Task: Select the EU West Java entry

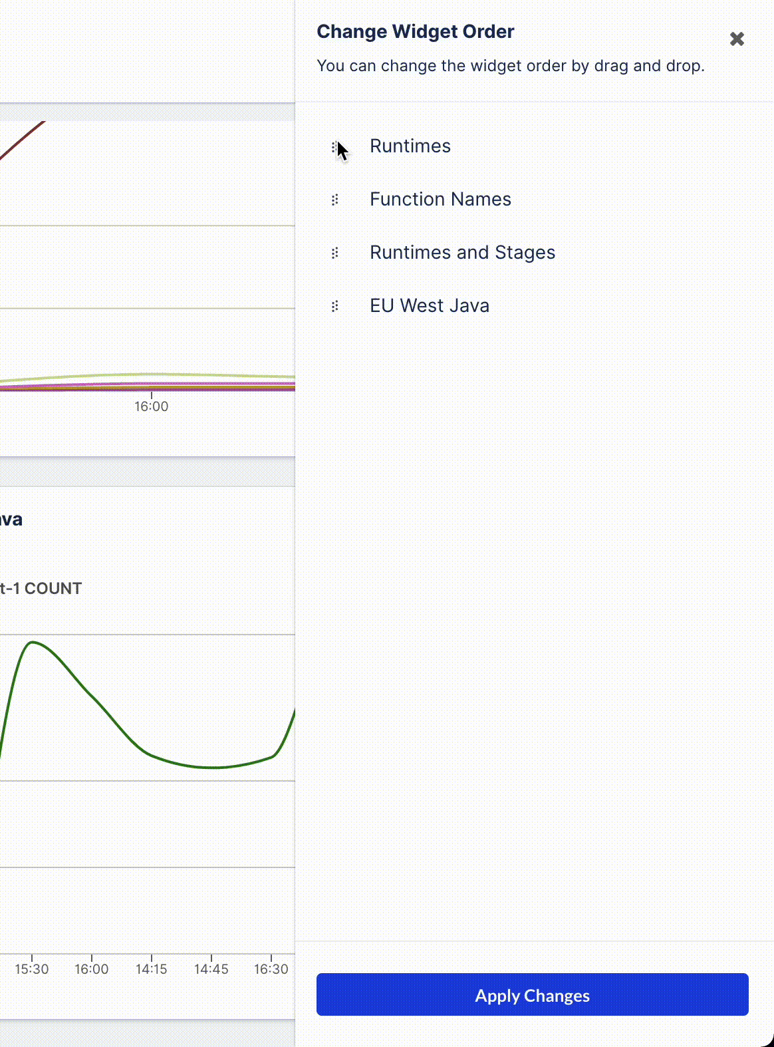Action: pos(430,306)
